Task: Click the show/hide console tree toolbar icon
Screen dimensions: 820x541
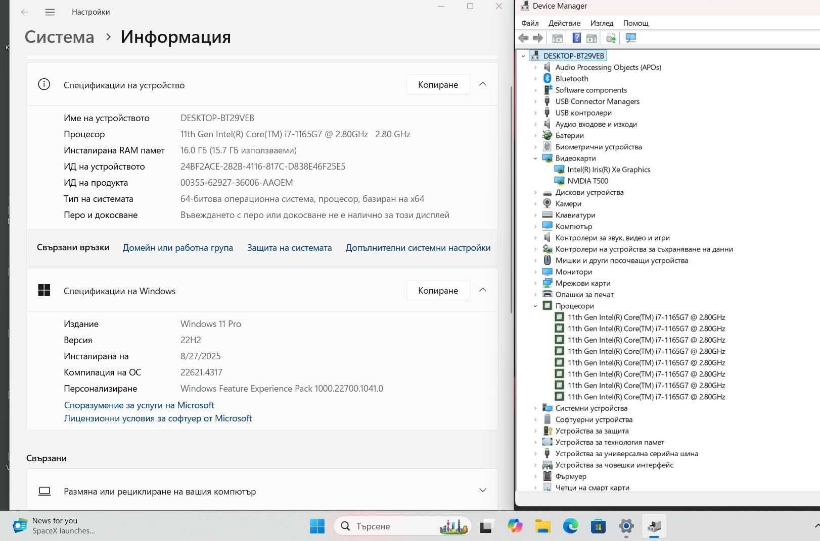Action: click(557, 38)
